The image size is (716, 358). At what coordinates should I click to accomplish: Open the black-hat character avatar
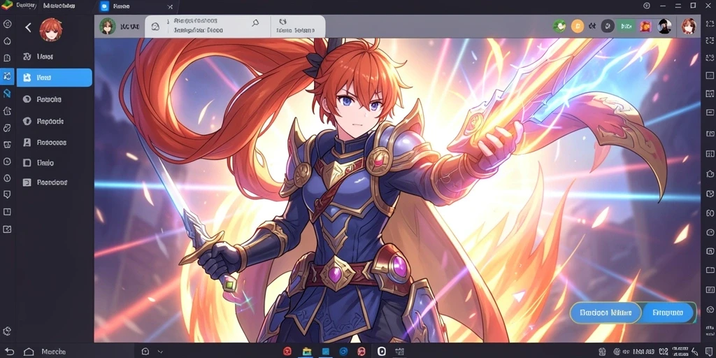point(664,26)
